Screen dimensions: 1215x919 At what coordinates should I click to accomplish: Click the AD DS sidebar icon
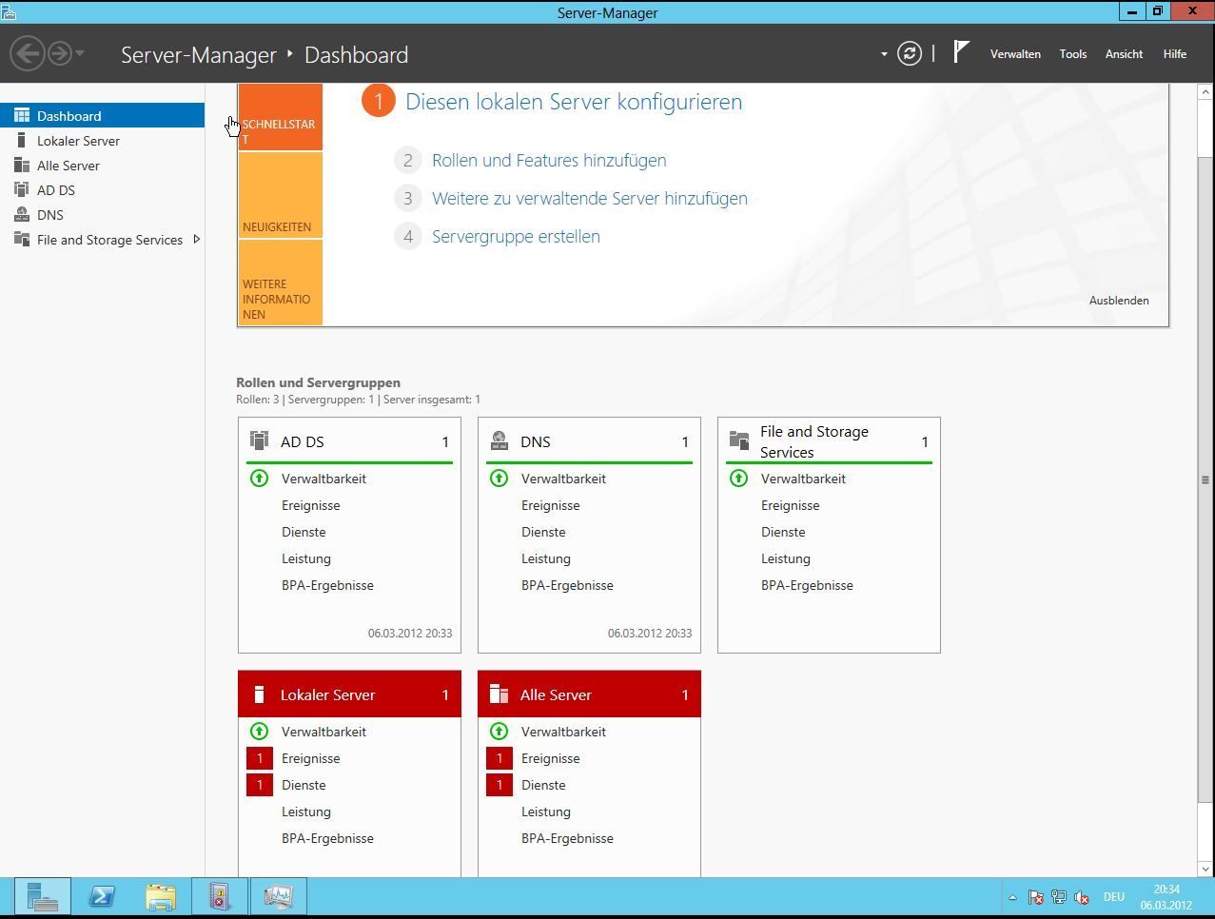(21, 189)
